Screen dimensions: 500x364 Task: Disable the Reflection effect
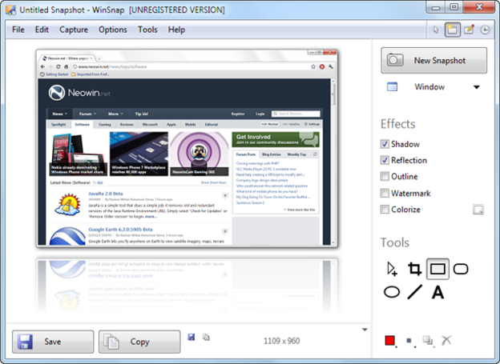[x=385, y=160]
